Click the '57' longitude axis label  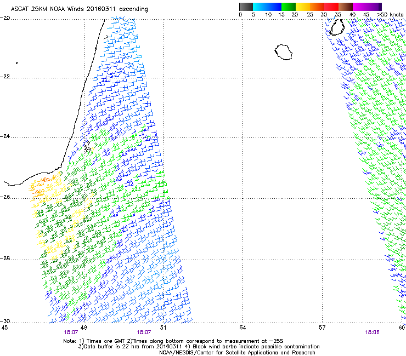(x=322, y=328)
